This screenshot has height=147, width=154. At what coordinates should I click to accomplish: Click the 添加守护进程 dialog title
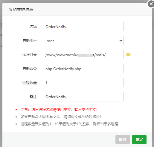pyautogui.click(x=21, y=10)
